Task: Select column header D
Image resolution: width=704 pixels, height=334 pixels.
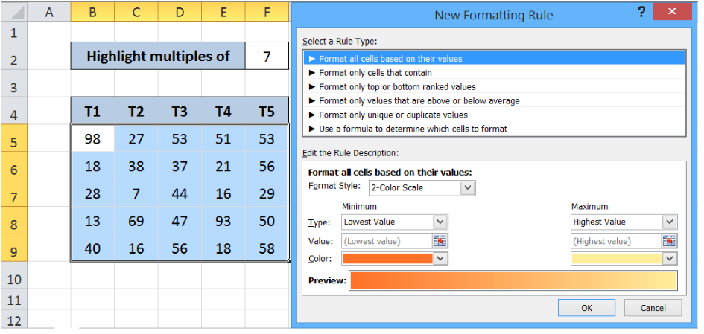Action: click(180, 12)
